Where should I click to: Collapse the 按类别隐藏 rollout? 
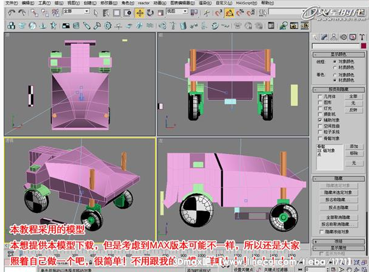339,89
